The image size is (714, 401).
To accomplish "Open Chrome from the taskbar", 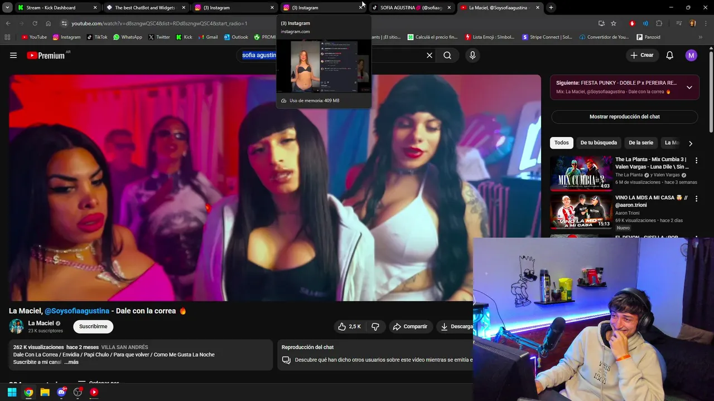I will click(28, 392).
